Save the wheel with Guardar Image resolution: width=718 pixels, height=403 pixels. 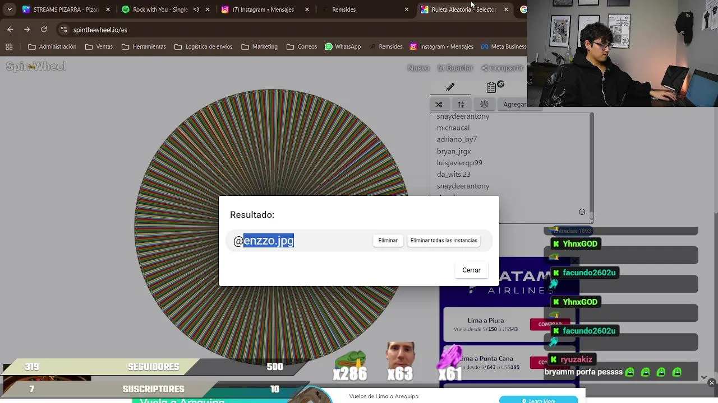455,68
